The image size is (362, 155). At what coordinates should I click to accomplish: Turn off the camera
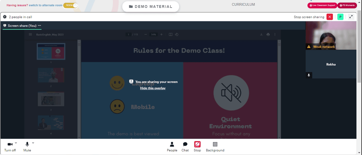pos(10,147)
